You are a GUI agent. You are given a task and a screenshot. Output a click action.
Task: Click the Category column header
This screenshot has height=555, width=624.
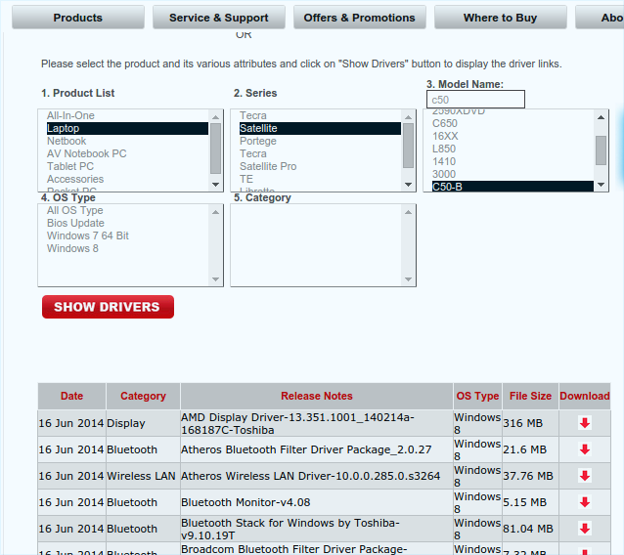(143, 396)
